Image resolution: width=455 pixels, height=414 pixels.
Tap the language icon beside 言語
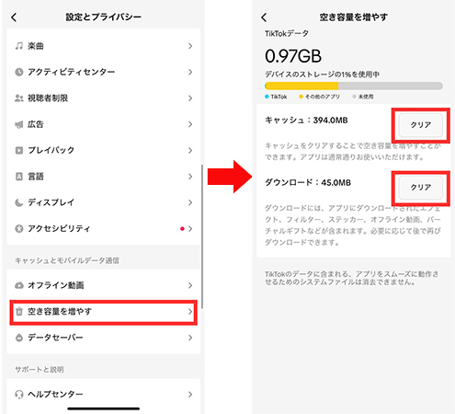(x=19, y=177)
